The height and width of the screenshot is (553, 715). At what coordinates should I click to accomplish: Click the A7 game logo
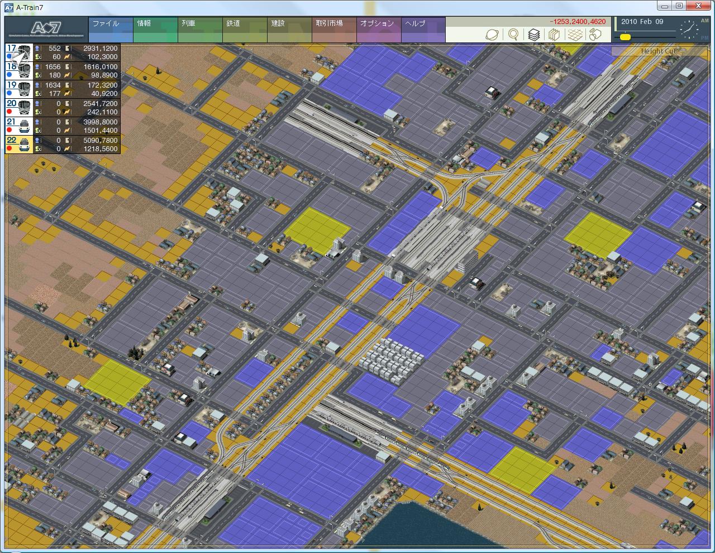(46, 30)
